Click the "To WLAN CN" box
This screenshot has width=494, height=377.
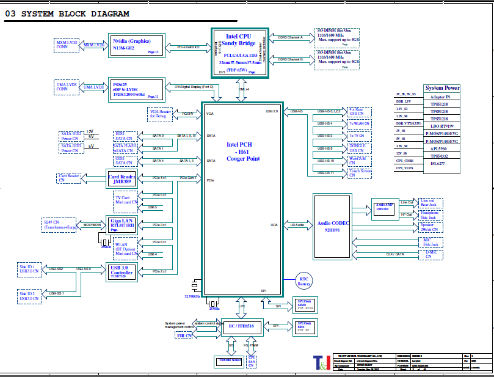pyautogui.click(x=359, y=123)
